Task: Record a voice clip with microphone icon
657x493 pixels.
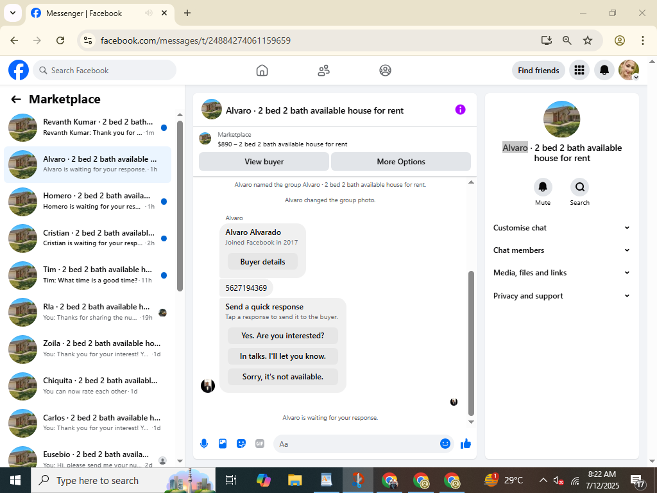Action: (204, 444)
